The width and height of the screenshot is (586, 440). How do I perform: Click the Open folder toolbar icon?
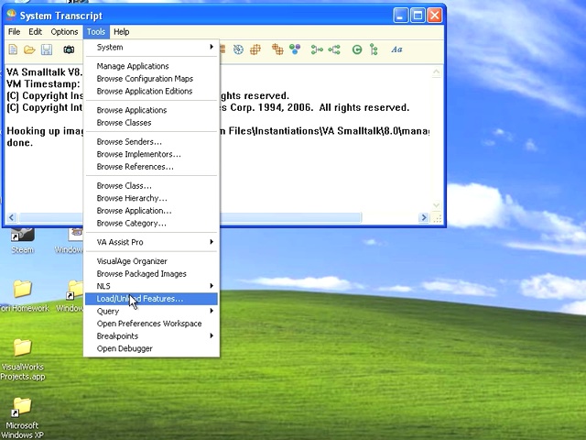point(29,49)
